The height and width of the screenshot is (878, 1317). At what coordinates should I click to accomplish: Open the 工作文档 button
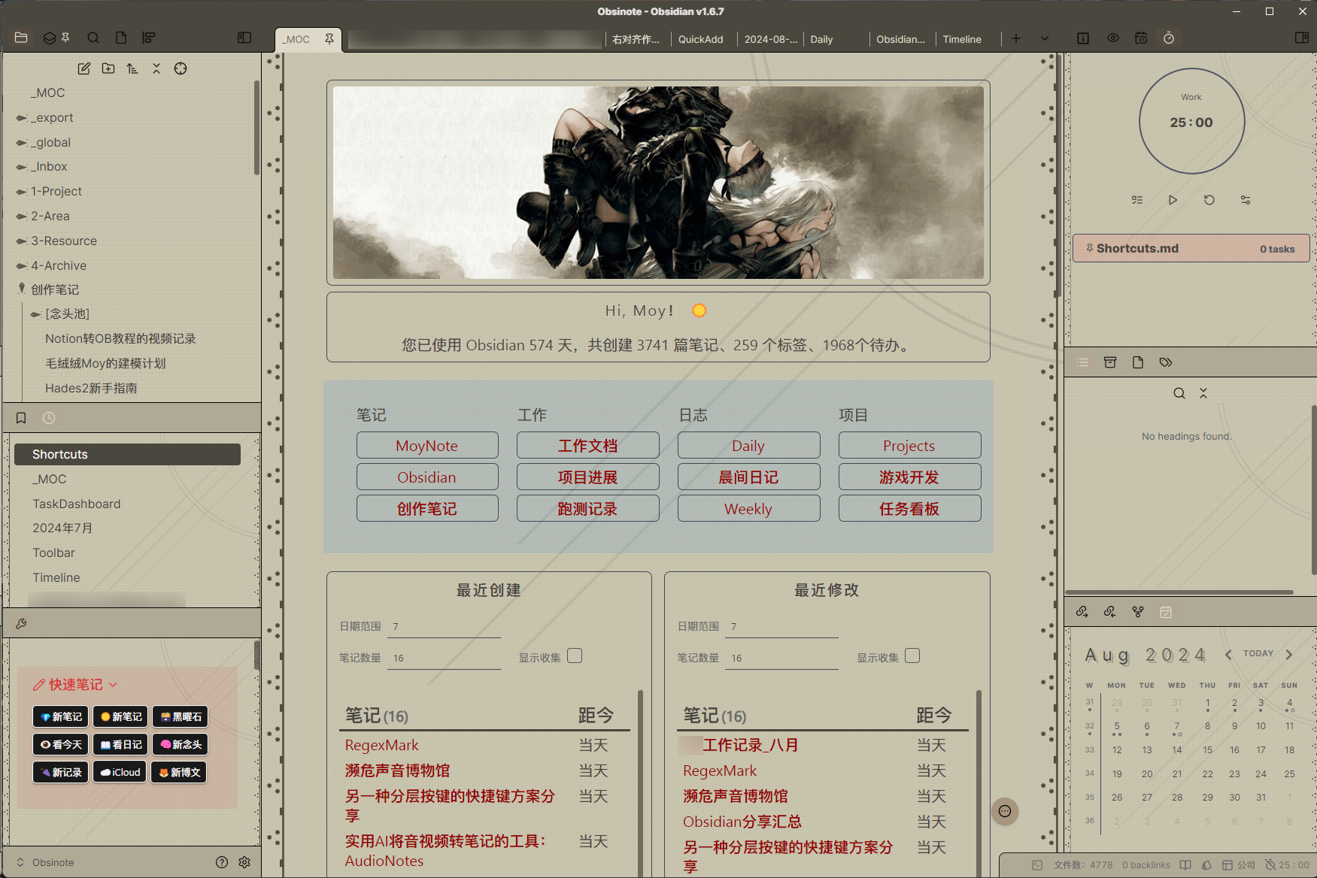coord(587,445)
